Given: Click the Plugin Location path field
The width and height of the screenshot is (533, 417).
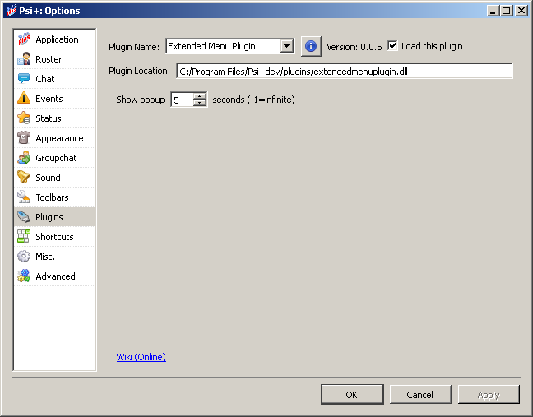Looking at the screenshot, I should [343, 72].
